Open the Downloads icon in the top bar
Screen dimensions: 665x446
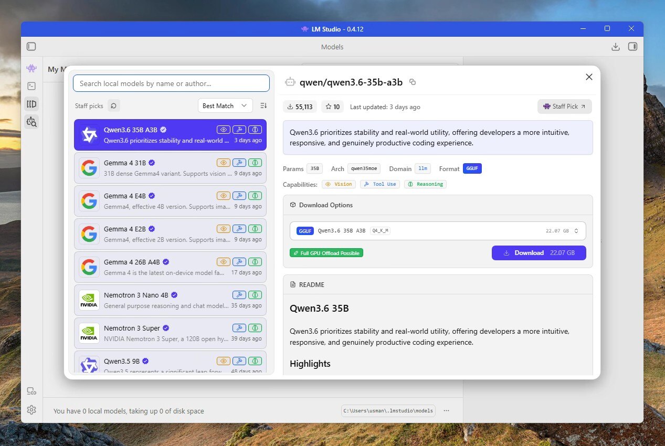pyautogui.click(x=615, y=46)
